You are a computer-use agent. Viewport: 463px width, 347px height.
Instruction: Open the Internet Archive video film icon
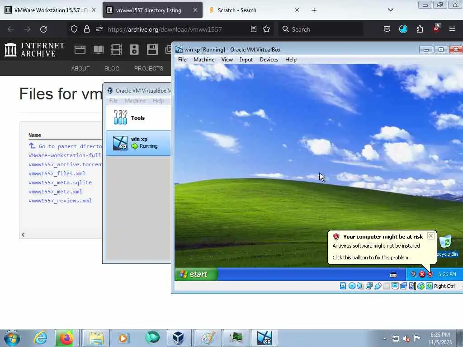[x=116, y=50]
